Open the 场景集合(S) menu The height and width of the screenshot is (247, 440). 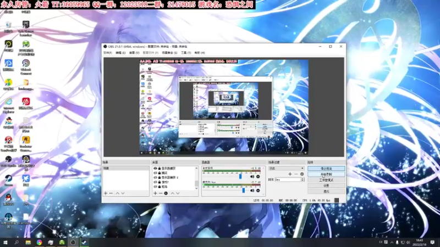point(169,53)
